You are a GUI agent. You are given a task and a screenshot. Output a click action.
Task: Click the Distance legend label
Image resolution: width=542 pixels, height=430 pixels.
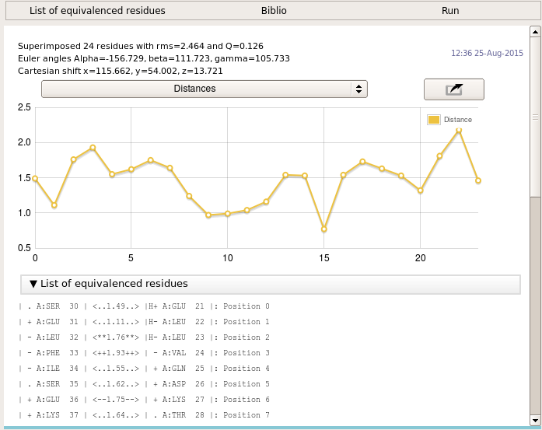point(458,120)
